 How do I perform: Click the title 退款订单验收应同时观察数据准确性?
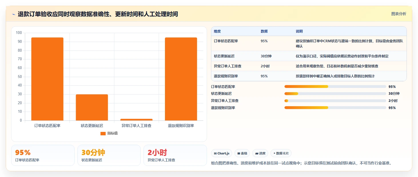point(98,14)
